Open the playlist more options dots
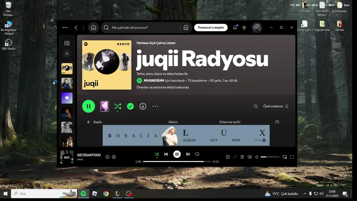This screenshot has width=357, height=201. [x=155, y=106]
